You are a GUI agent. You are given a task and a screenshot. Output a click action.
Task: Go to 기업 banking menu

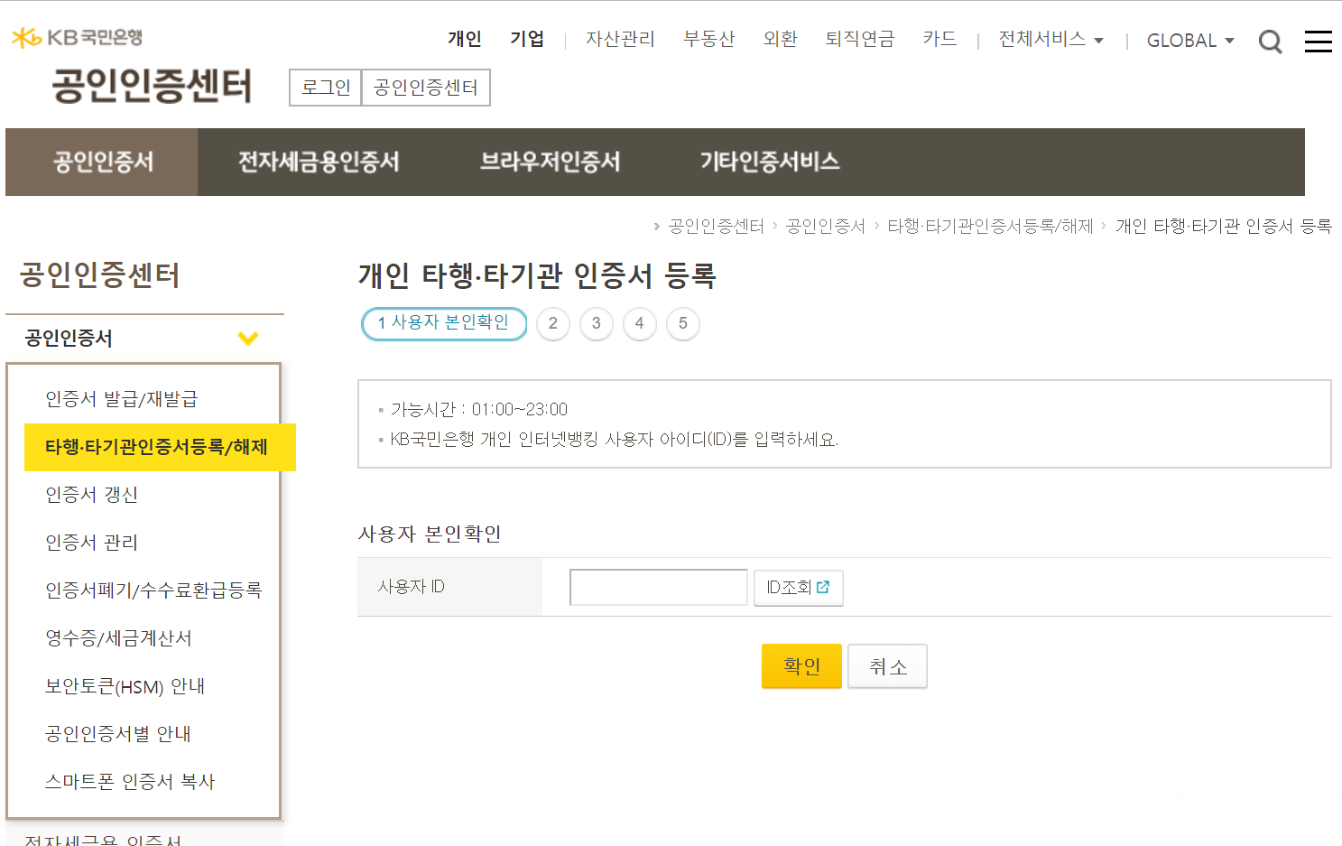tap(527, 39)
